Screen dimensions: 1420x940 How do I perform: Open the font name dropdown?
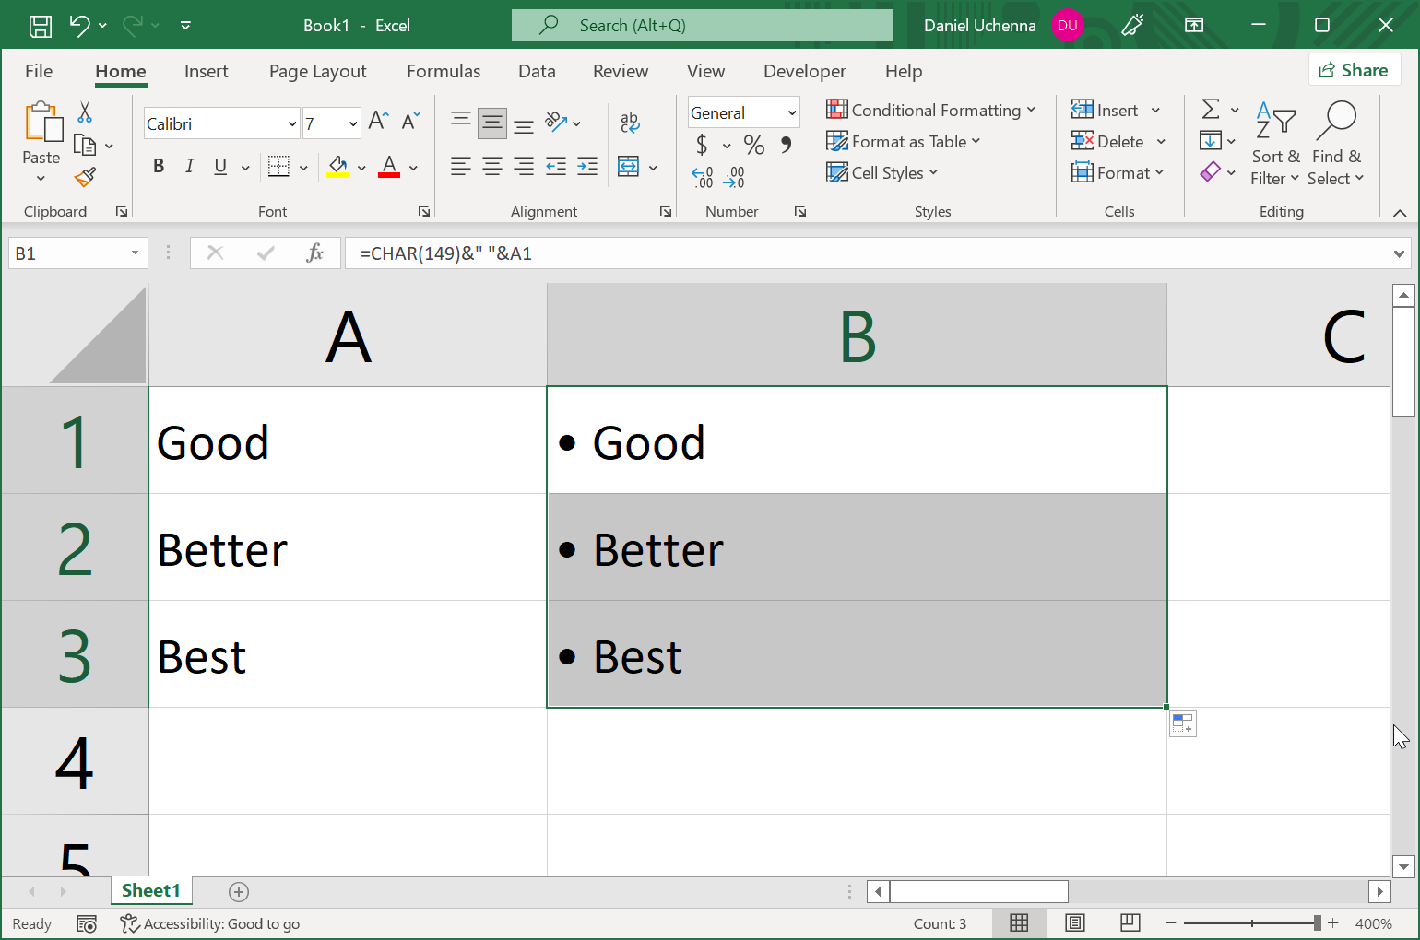coord(292,123)
